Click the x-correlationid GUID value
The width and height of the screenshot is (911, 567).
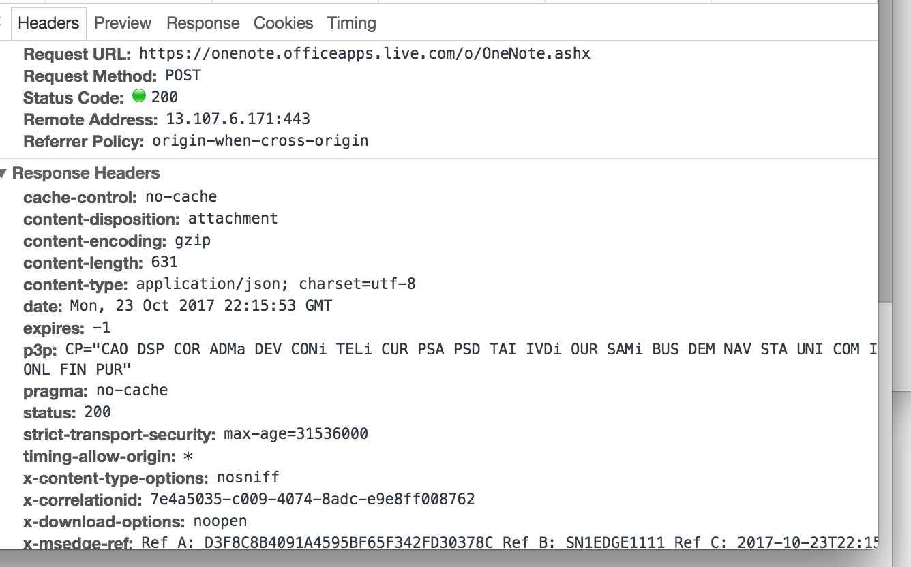[312, 499]
